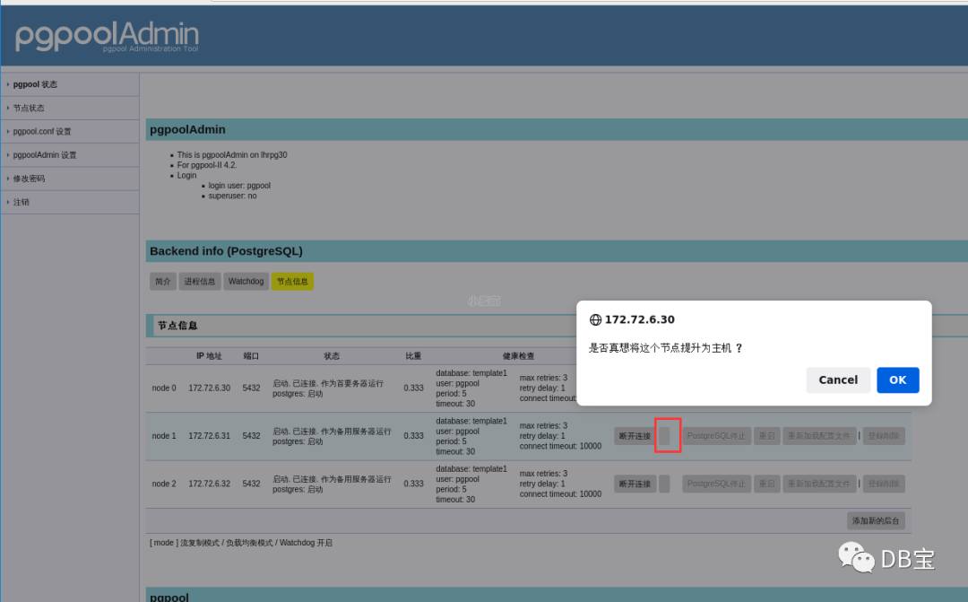Click the blank promote button for node 1
The image size is (968, 602).
tap(664, 436)
